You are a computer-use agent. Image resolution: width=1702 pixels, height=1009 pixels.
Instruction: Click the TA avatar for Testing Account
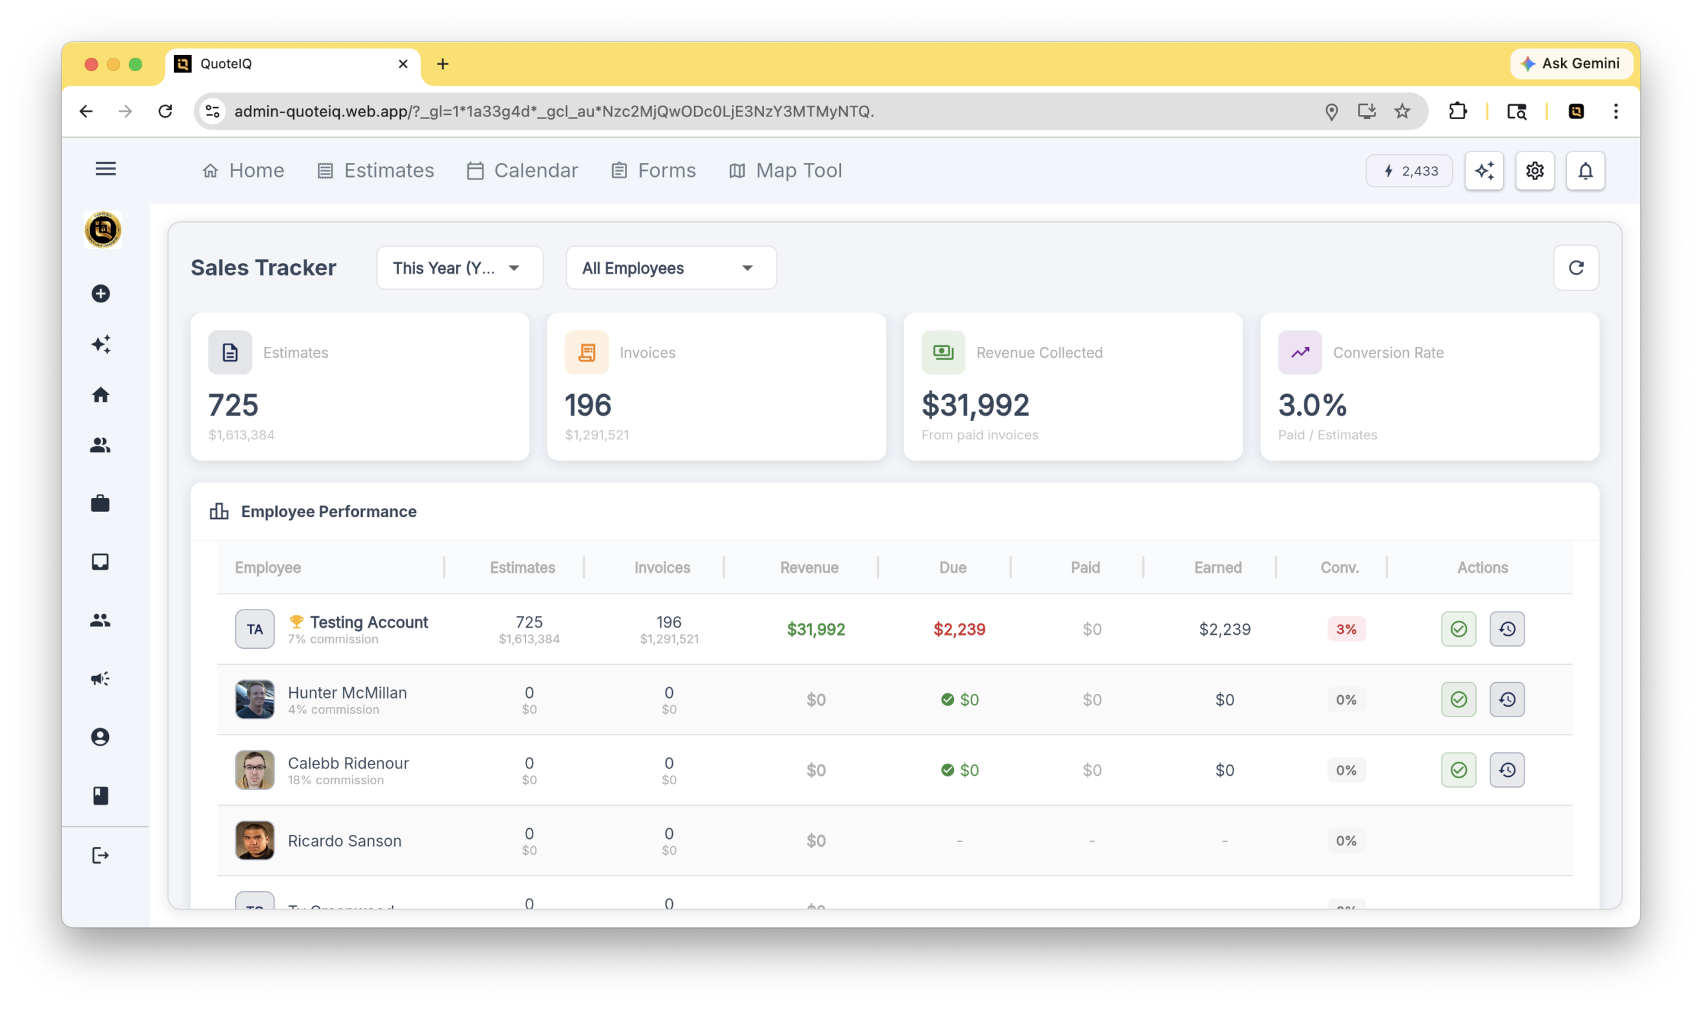[255, 629]
